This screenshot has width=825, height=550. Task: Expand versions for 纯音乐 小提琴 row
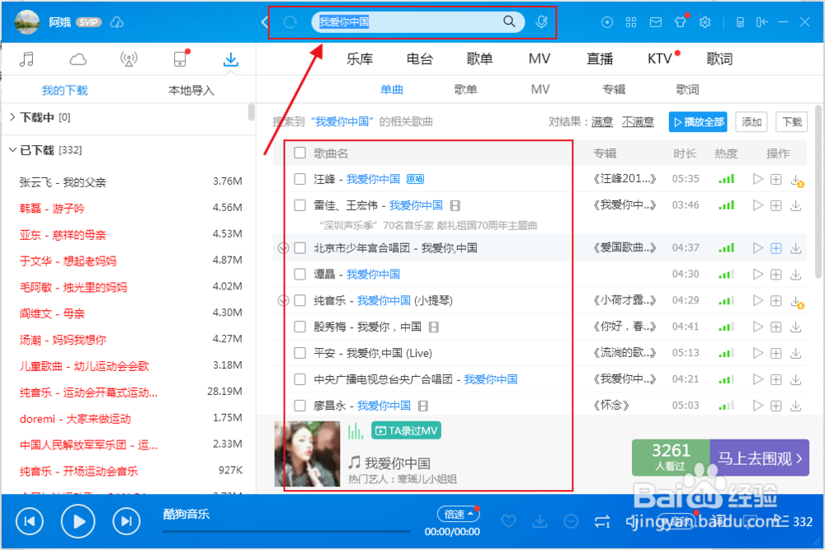click(x=283, y=300)
